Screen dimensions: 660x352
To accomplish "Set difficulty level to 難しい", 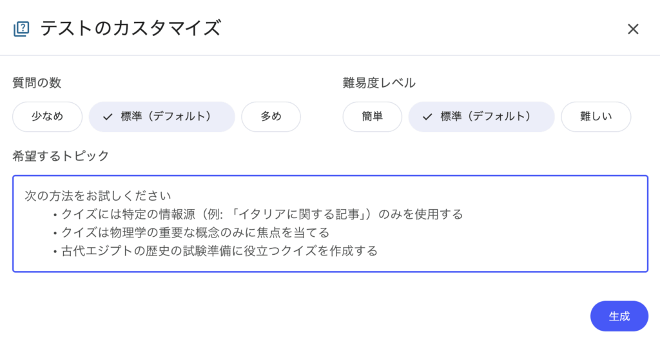I will pyautogui.click(x=596, y=116).
